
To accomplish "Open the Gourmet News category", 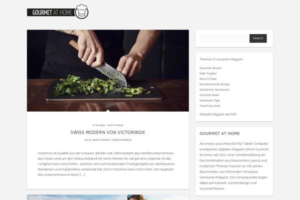I will pyautogui.click(x=209, y=95).
